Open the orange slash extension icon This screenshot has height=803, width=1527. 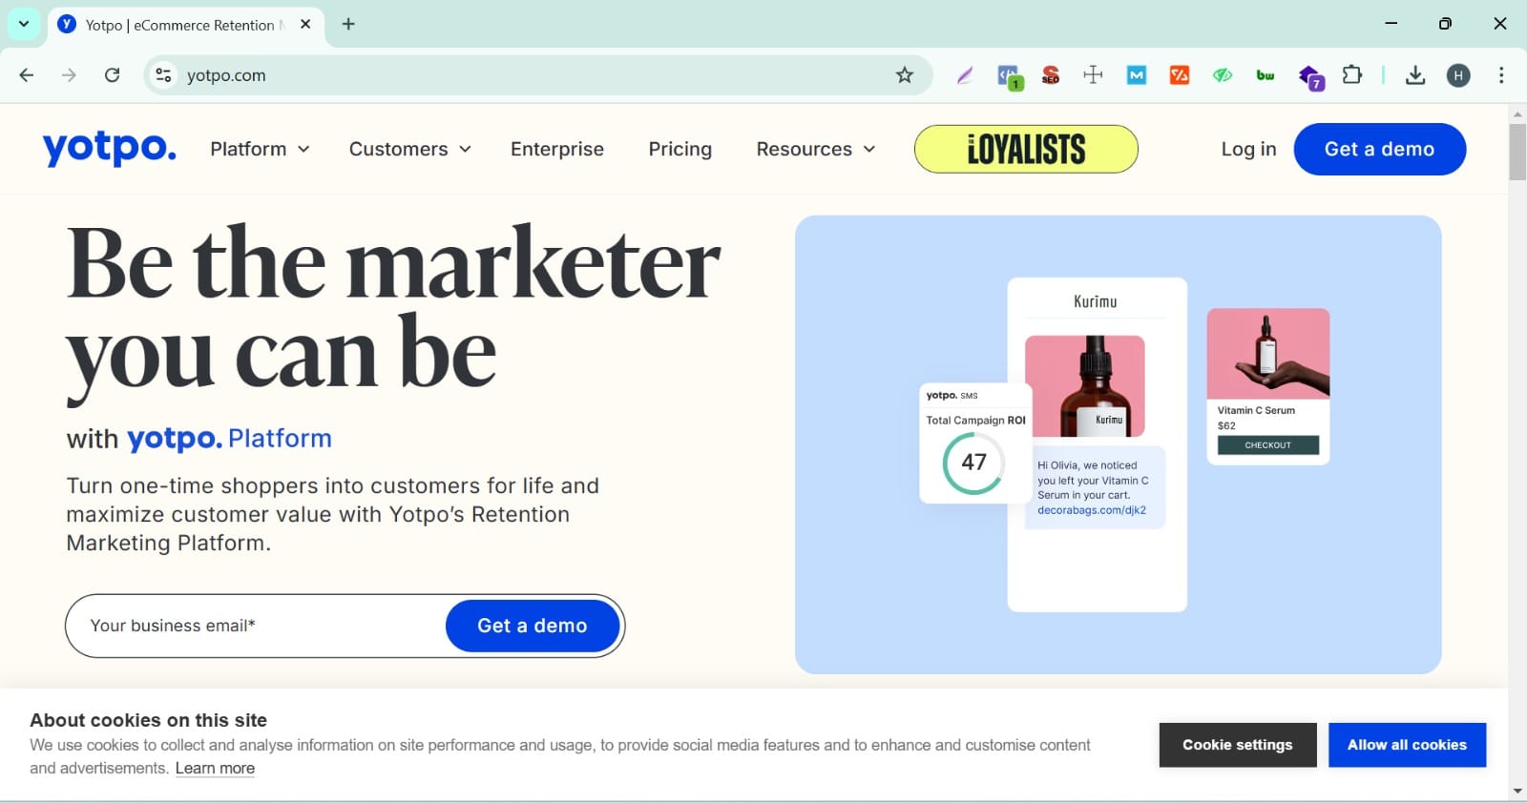click(x=1180, y=75)
